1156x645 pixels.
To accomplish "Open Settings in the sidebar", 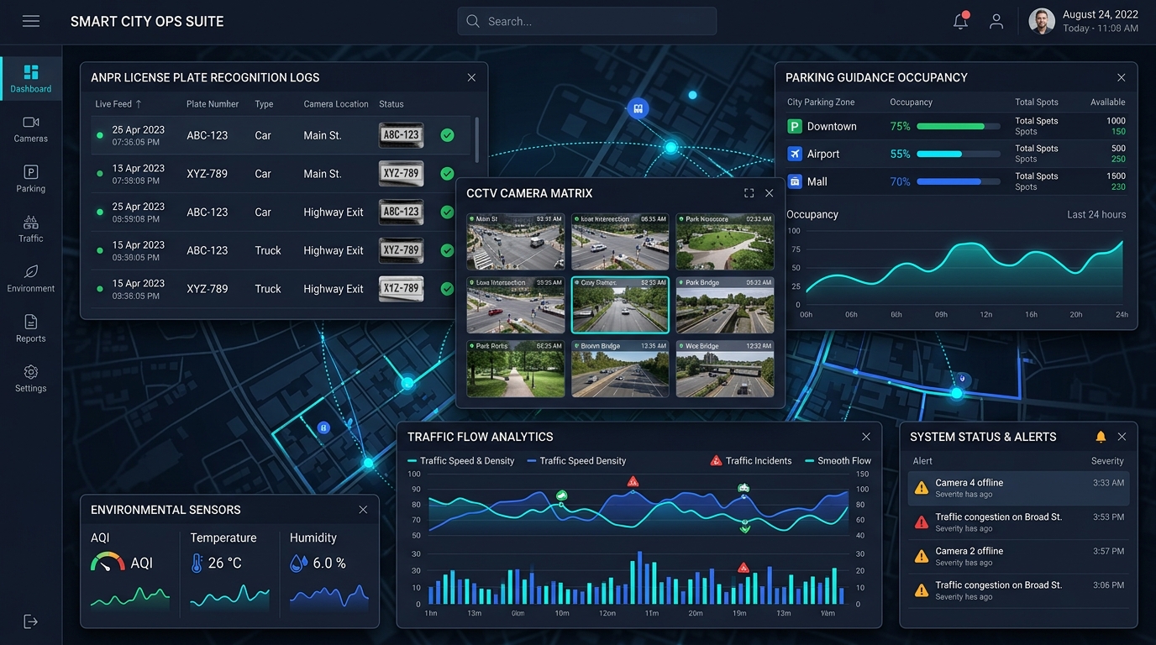I will (31, 379).
